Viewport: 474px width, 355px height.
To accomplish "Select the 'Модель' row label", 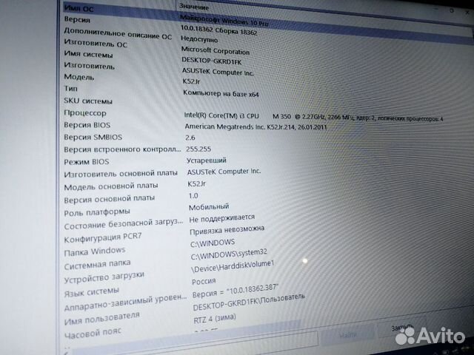I will click(x=79, y=77).
